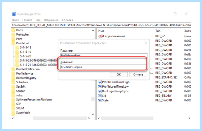Select the Sensor folder icon
Viewport: 202px width, 131px height.
click(x=13, y=91)
